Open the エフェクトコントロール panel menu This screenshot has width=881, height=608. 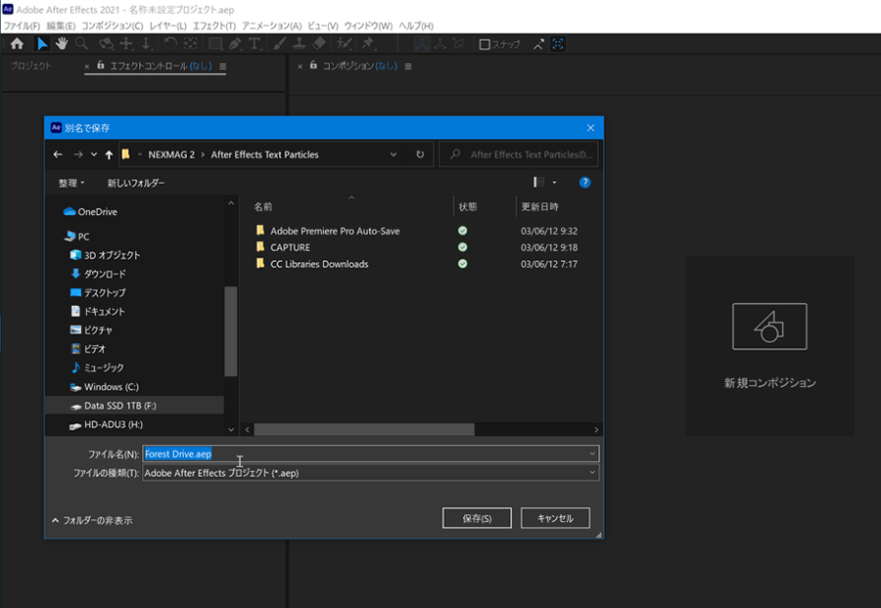[x=223, y=66]
